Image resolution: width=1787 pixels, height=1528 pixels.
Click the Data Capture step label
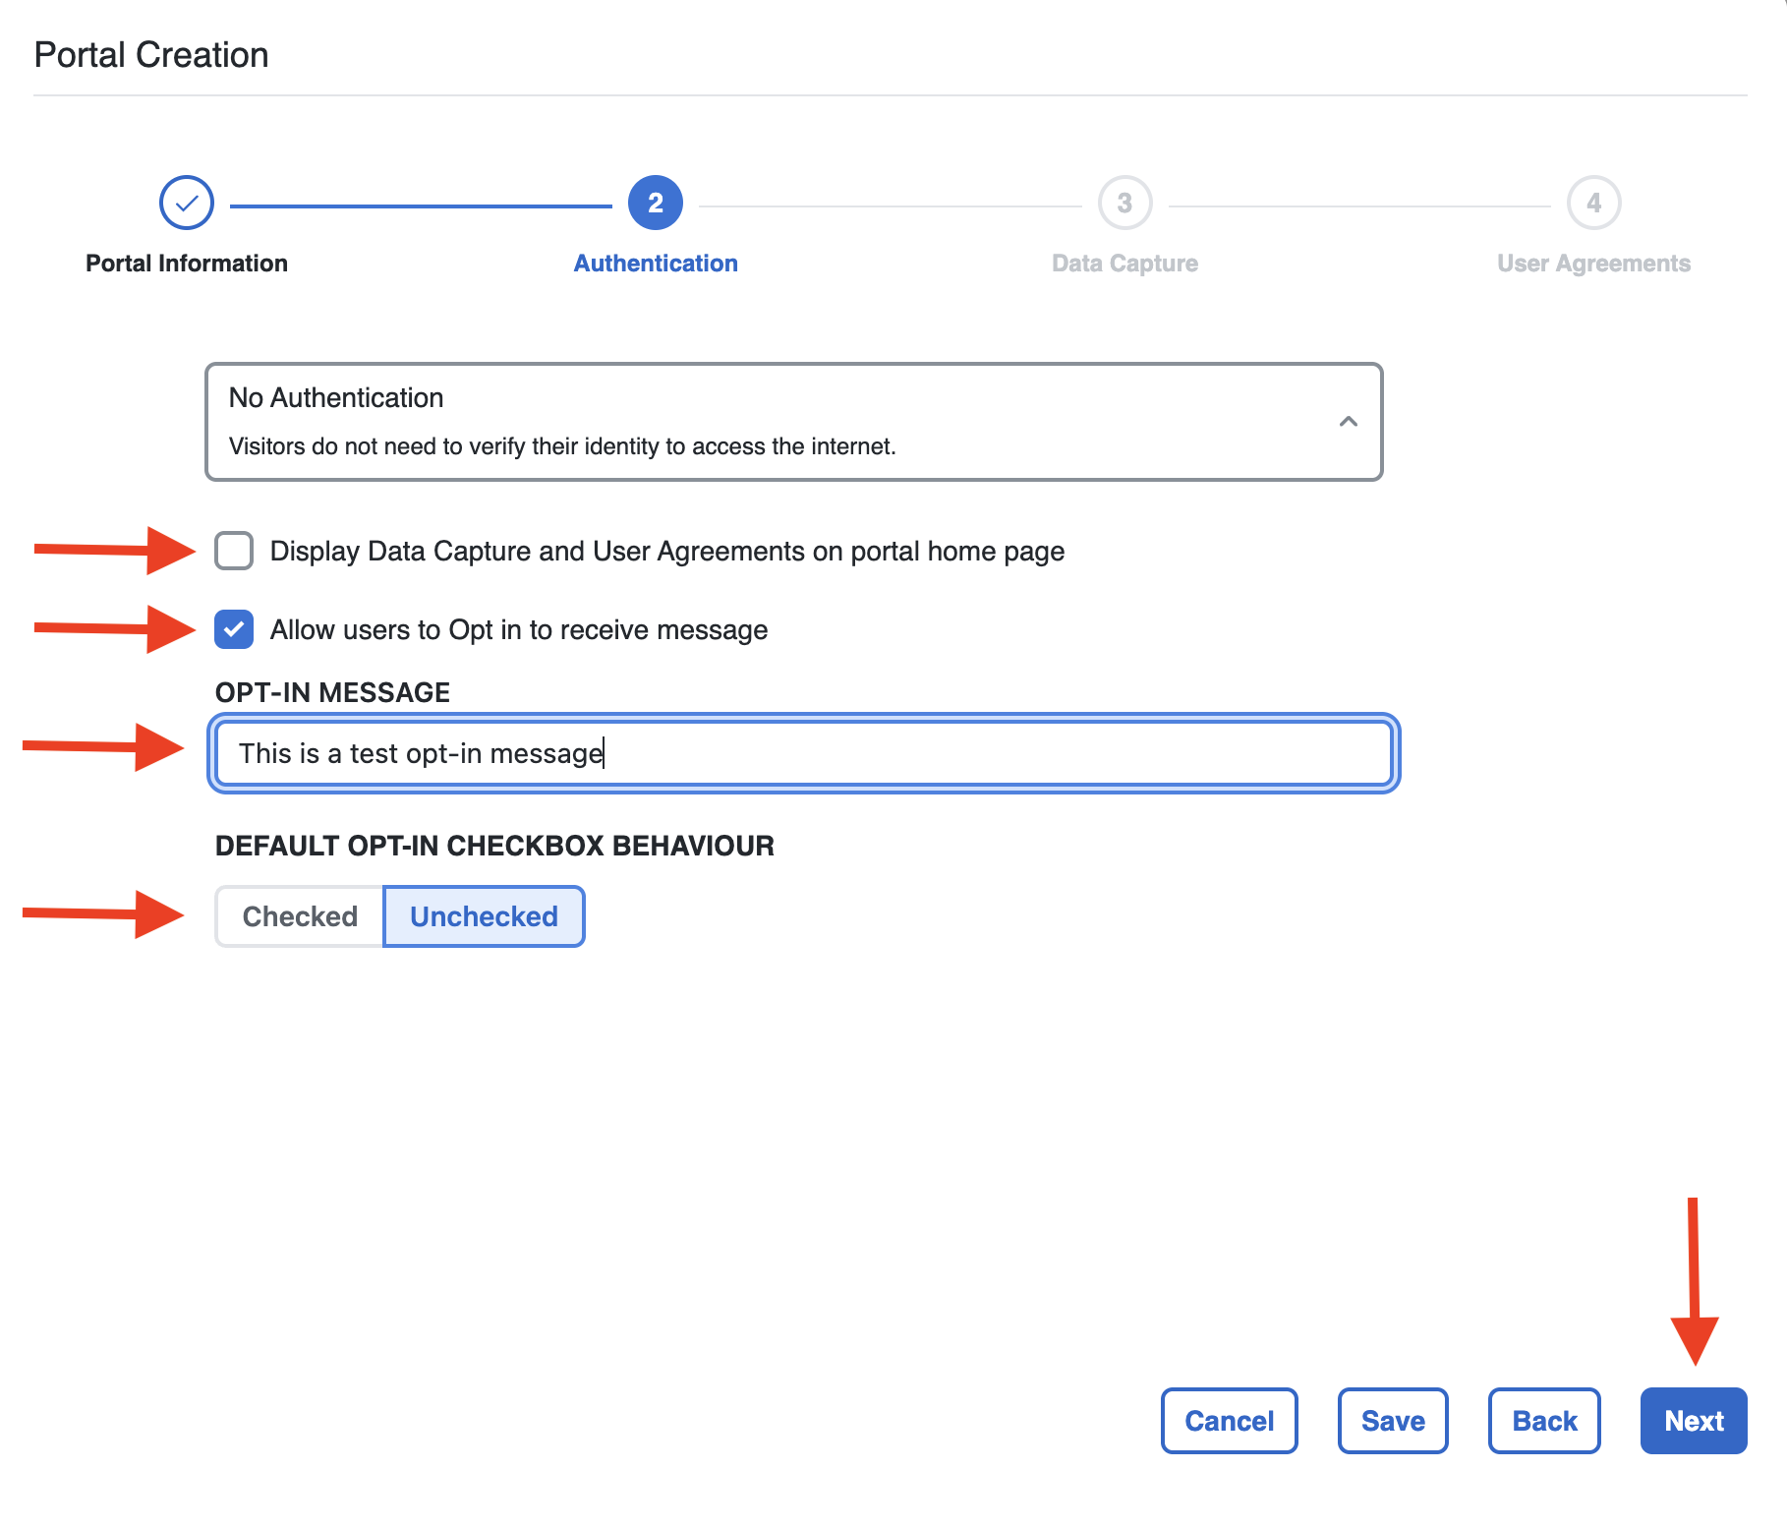tap(1124, 264)
